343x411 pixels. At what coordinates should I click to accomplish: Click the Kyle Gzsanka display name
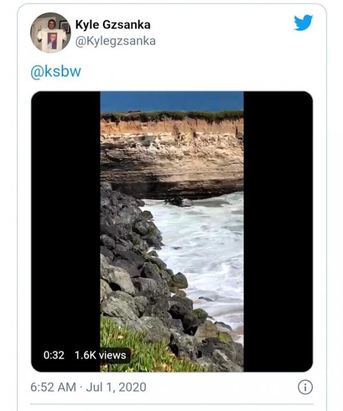[x=113, y=25]
